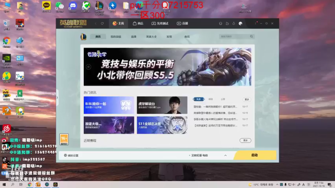Click 更多 button beside 近期赛程

coord(245,140)
